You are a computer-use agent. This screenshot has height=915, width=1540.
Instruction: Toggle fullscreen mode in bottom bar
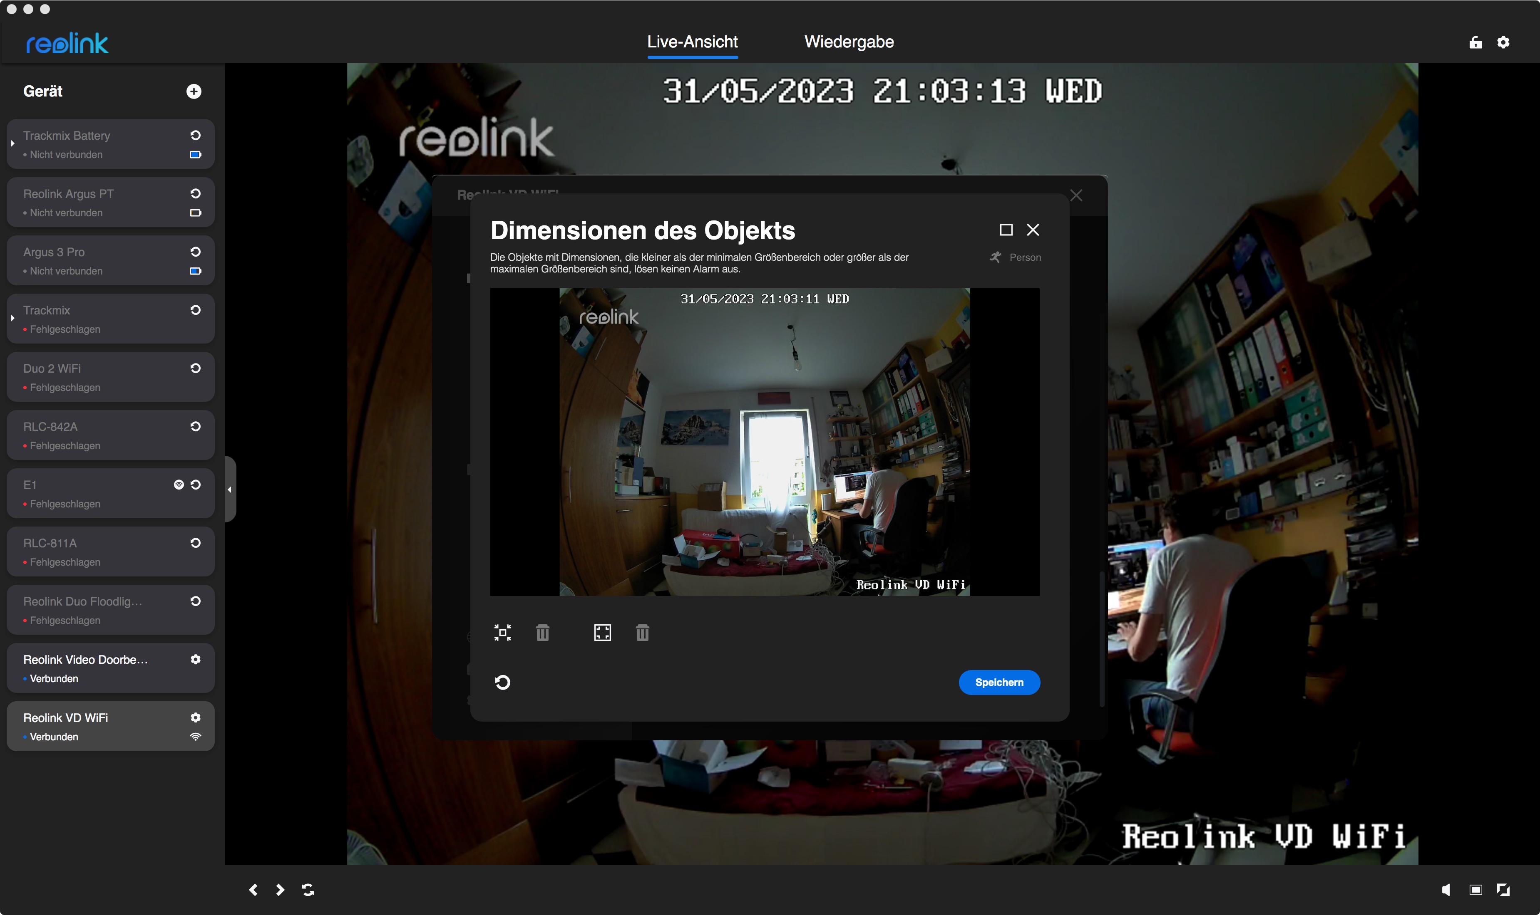1503,889
